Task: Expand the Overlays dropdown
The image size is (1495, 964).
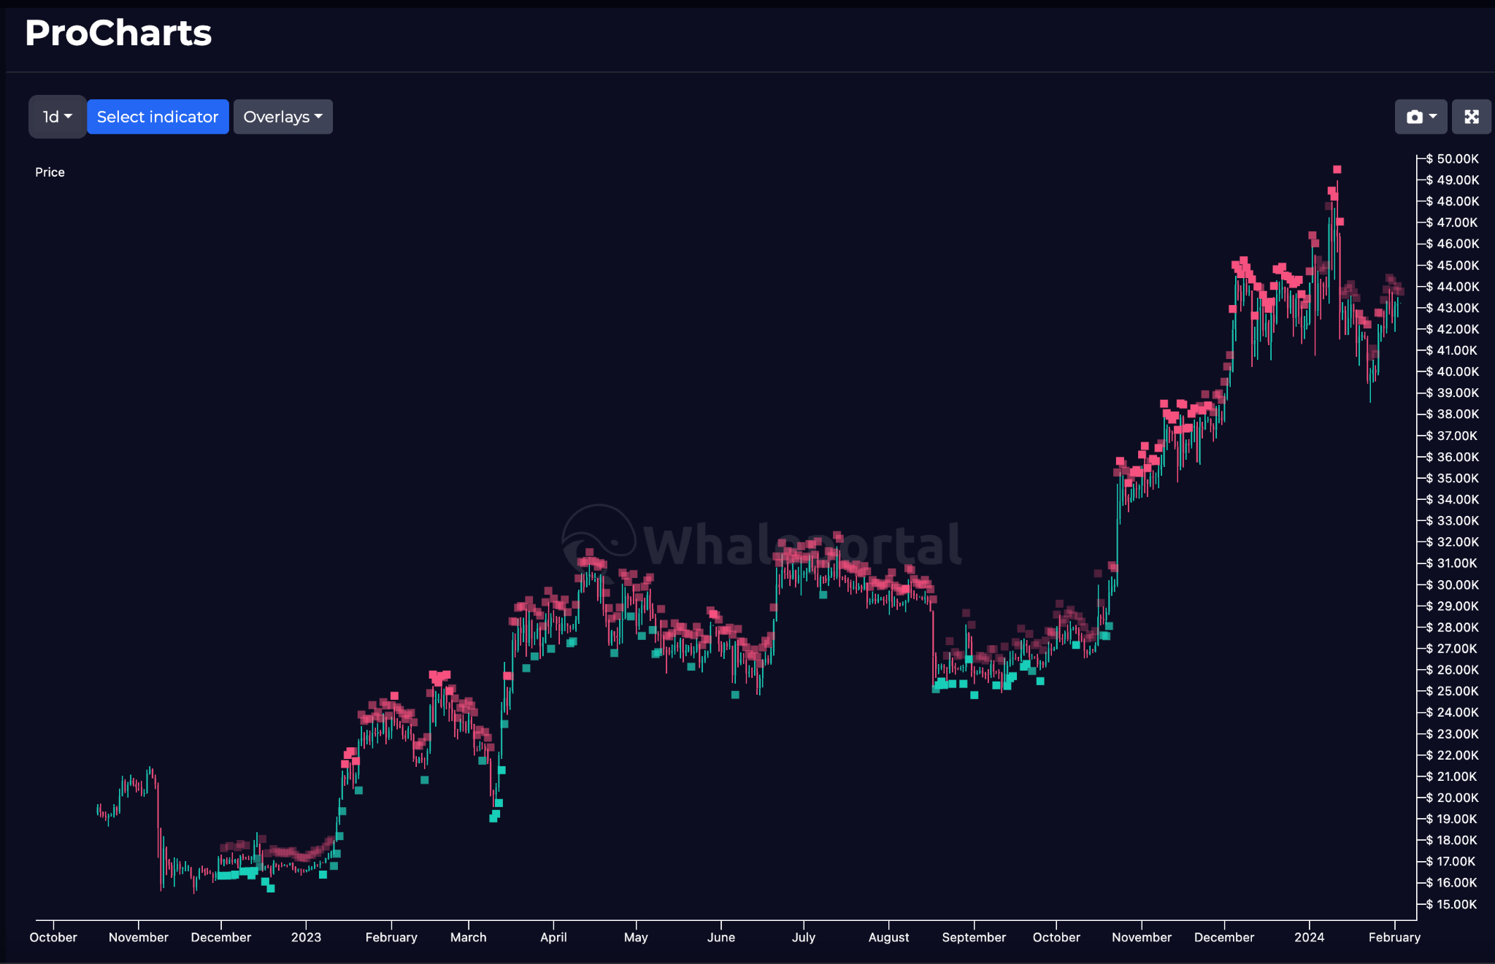Action: point(283,116)
